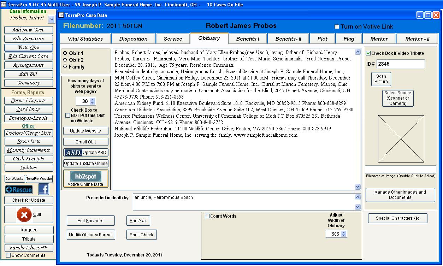The width and height of the screenshot is (443, 266).
Task: Click the Scan Picture button
Action: point(381,79)
